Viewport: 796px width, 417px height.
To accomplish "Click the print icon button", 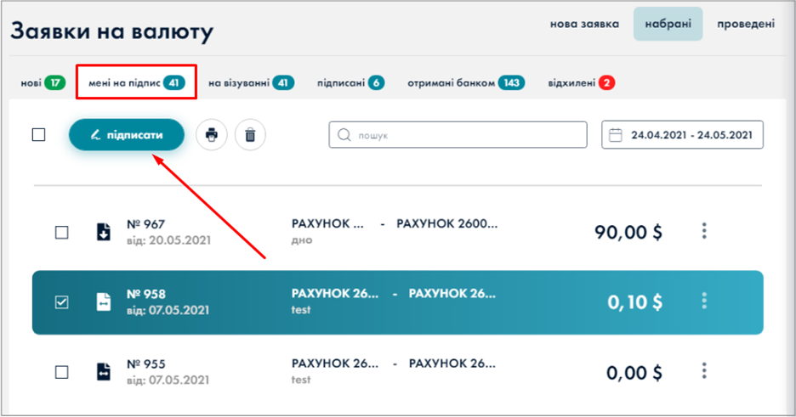I will (212, 135).
